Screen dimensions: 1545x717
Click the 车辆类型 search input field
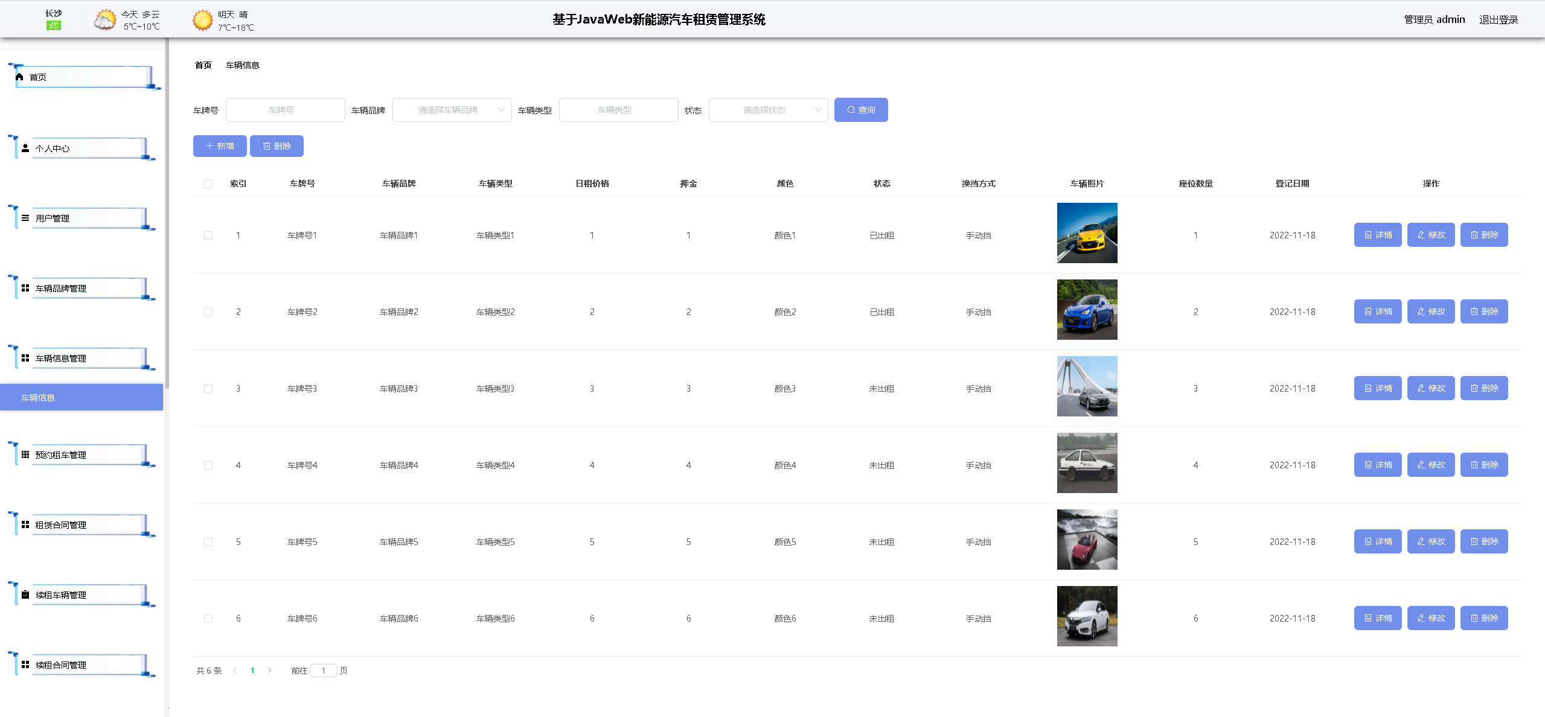(x=619, y=110)
